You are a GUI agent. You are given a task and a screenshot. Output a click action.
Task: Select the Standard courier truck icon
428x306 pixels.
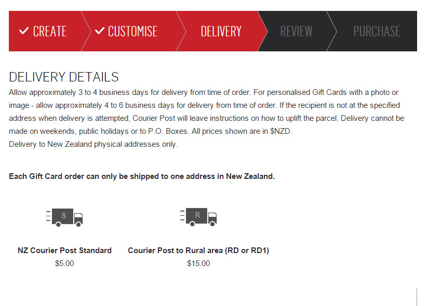(64, 217)
